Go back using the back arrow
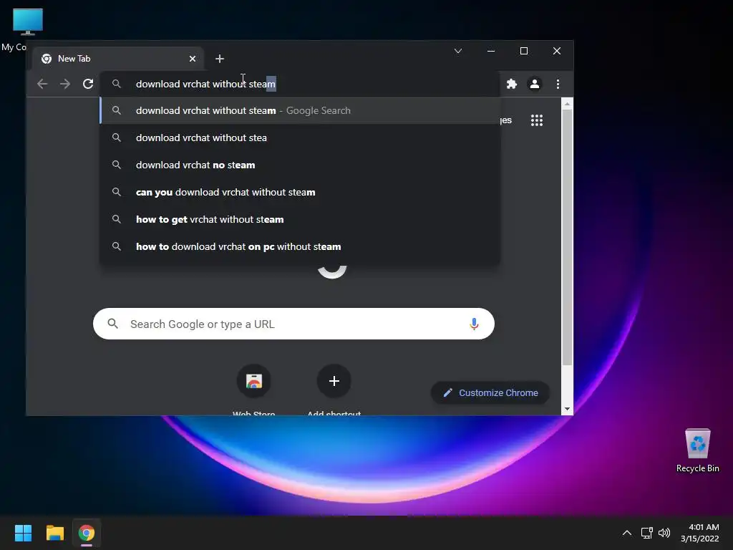The width and height of the screenshot is (733, 550). 42,85
